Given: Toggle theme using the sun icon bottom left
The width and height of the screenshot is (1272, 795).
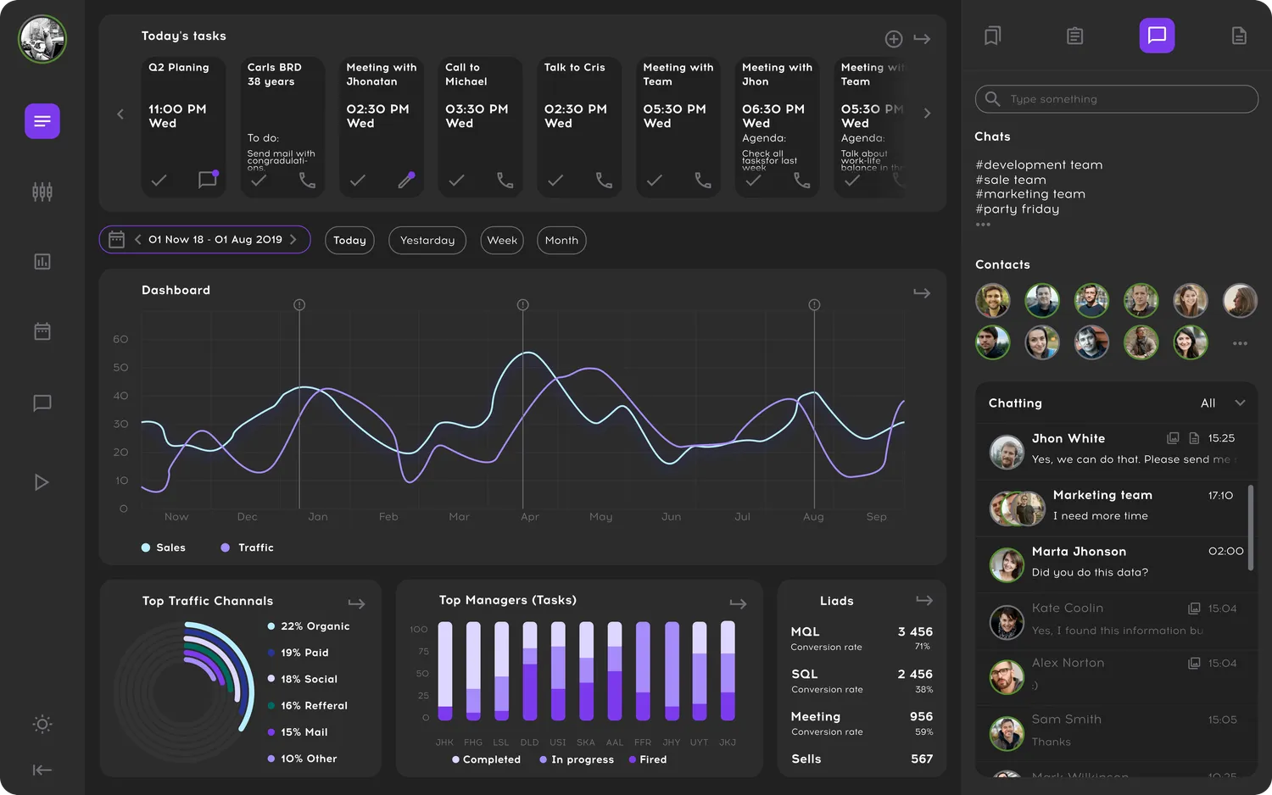Looking at the screenshot, I should (x=42, y=725).
